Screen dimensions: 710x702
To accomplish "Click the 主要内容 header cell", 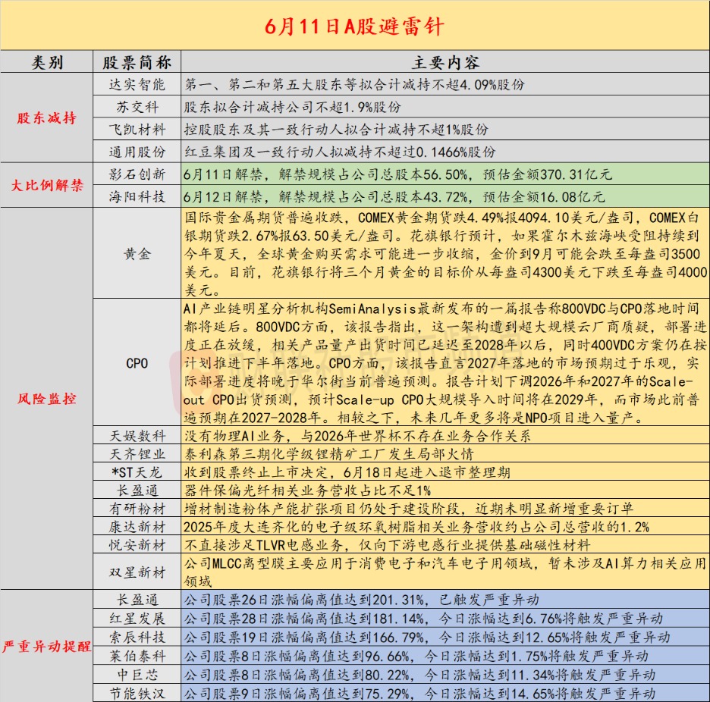I will click(445, 62).
